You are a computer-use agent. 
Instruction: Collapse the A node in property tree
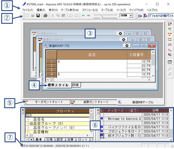pos(28,115)
